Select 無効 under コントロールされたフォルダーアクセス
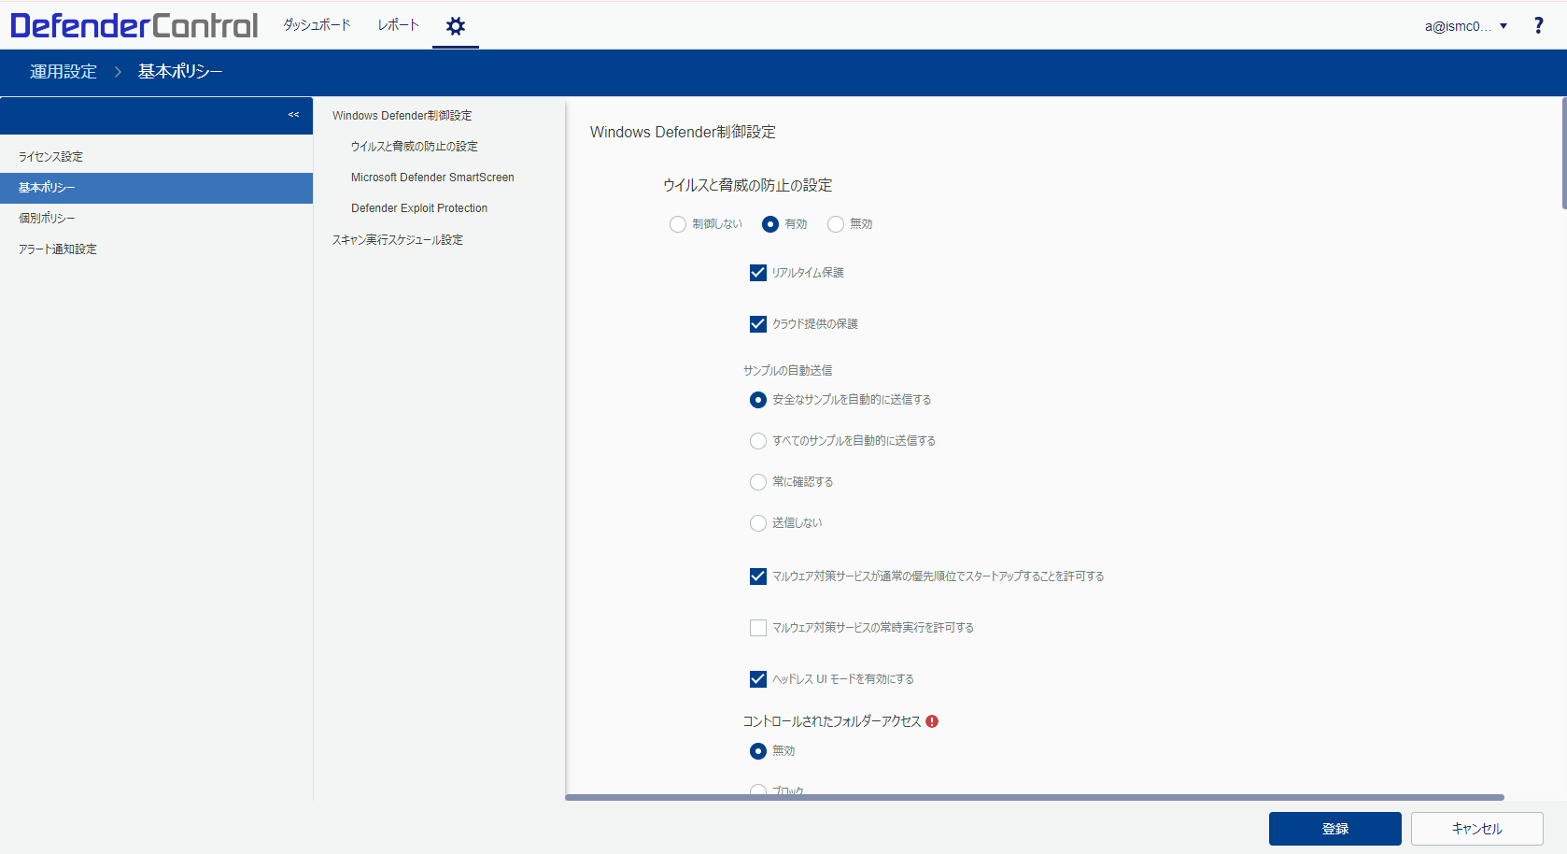The height and width of the screenshot is (854, 1567). [758, 751]
